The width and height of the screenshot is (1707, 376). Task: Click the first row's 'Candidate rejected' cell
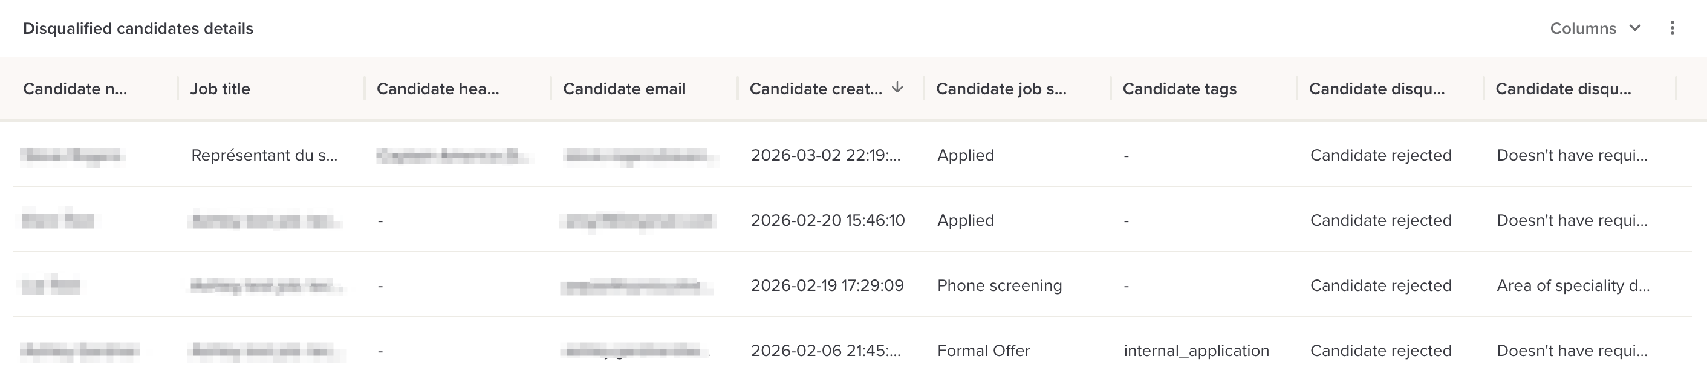(x=1380, y=155)
